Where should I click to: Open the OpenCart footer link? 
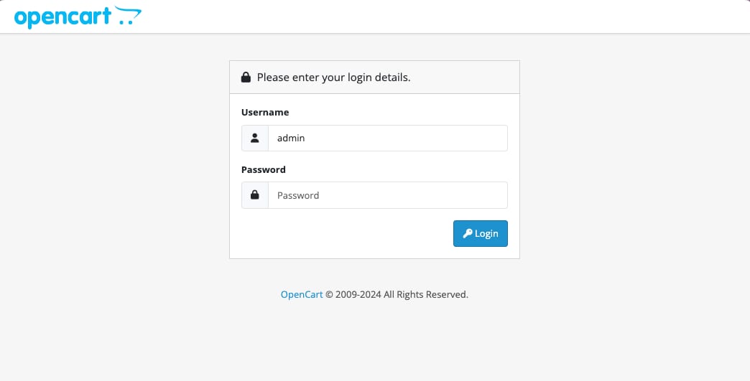click(302, 294)
